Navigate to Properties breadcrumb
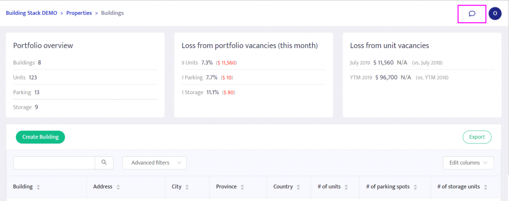This screenshot has width=509, height=201. [x=79, y=13]
